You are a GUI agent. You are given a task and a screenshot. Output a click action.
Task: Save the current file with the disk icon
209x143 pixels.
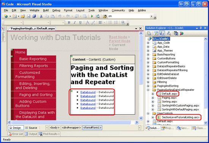(28, 16)
